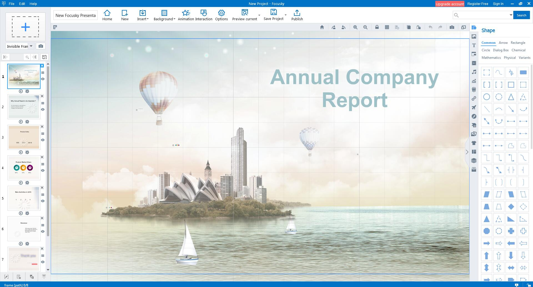Click the zoom in magnifier icon
This screenshot has height=287, width=533.
click(355, 27)
